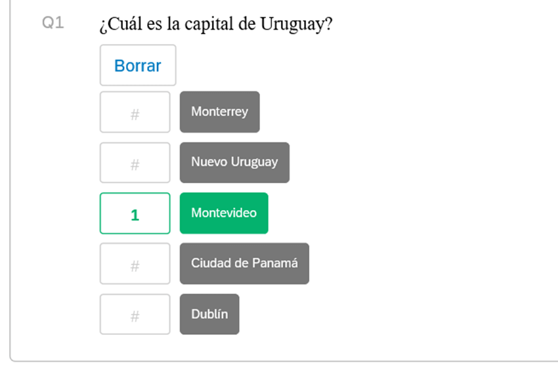Toggle the green-highlighted Montevideo choice

[224, 213]
